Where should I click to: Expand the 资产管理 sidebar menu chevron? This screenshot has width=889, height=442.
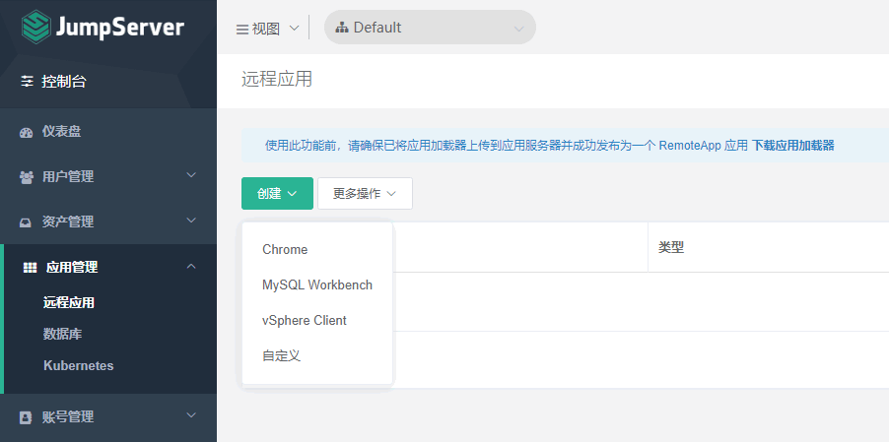coord(191,221)
